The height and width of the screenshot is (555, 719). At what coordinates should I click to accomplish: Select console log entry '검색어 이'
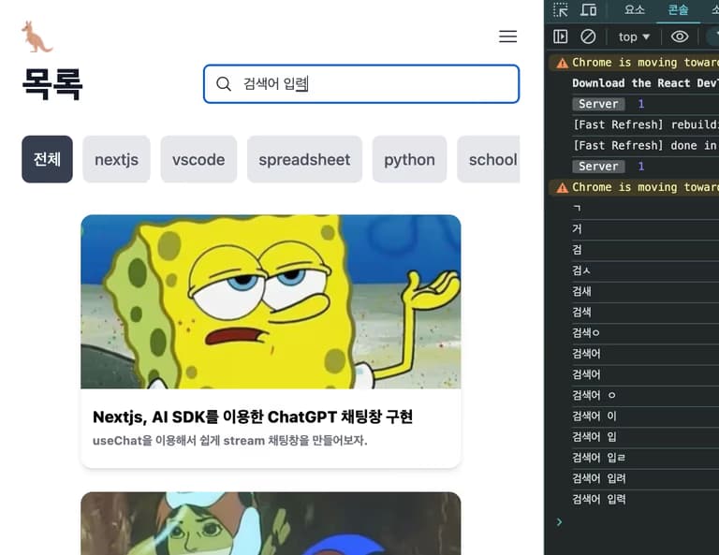594,416
